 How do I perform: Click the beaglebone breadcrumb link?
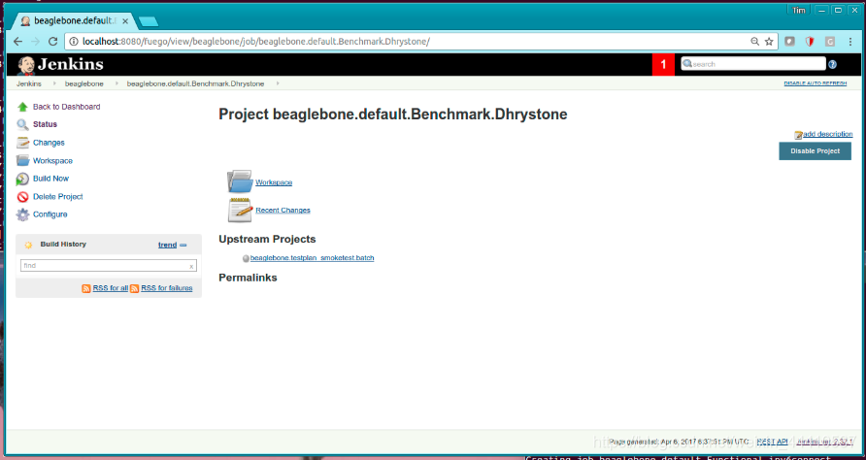[83, 83]
